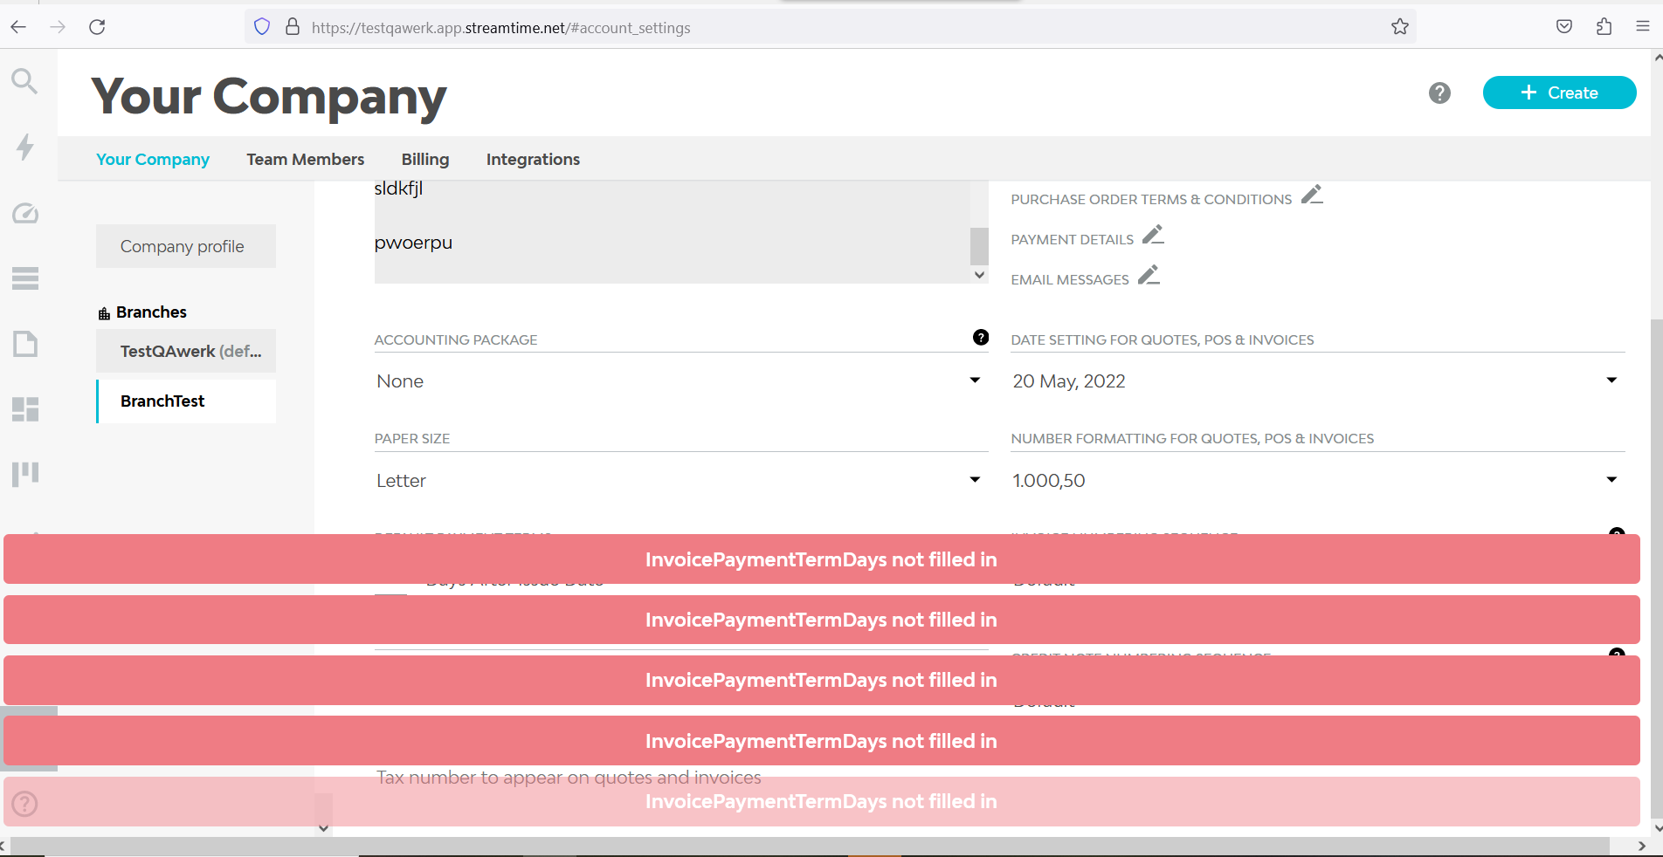
Task: Dismiss the top InvoicePaymentTermDays error banner
Action: point(821,559)
